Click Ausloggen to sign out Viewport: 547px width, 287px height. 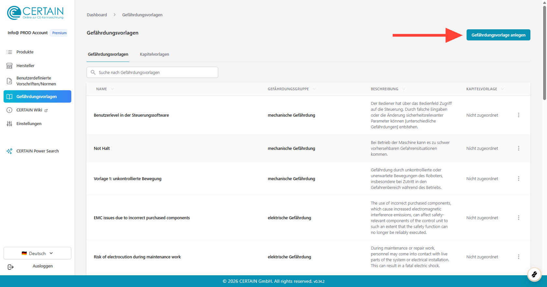pos(43,266)
